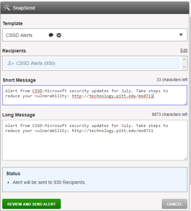
Task: Click 'Alert will be sent to 930 Recipients.' text
Action: 49,182
